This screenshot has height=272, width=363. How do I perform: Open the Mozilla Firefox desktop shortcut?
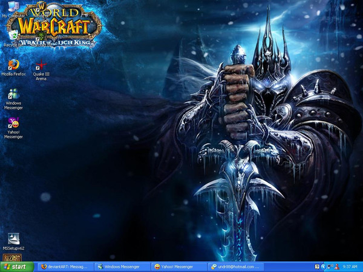click(x=13, y=68)
